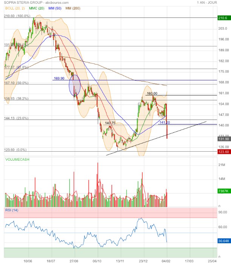Click the 13/11 date axis label
Image resolution: width=231 pixels, height=264 pixels.
(120, 261)
